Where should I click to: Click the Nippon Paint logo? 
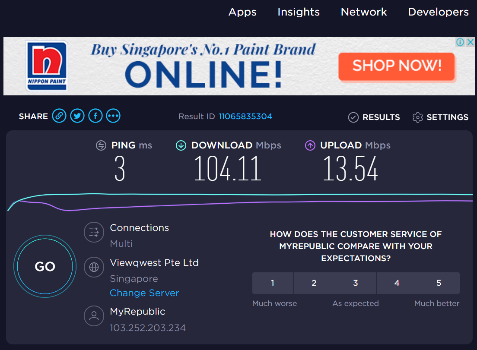point(47,66)
